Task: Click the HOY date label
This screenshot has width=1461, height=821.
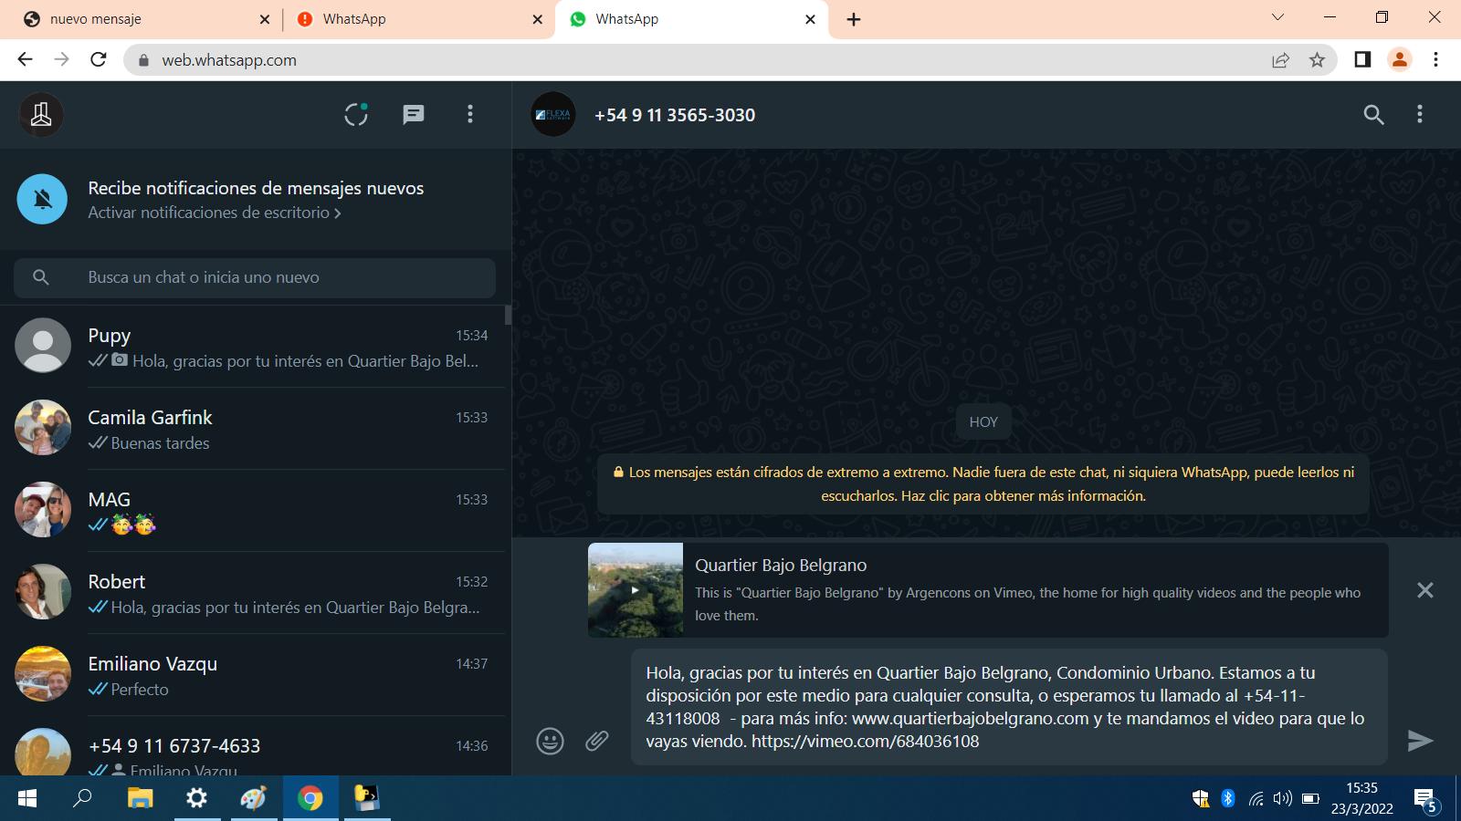Action: (983, 421)
